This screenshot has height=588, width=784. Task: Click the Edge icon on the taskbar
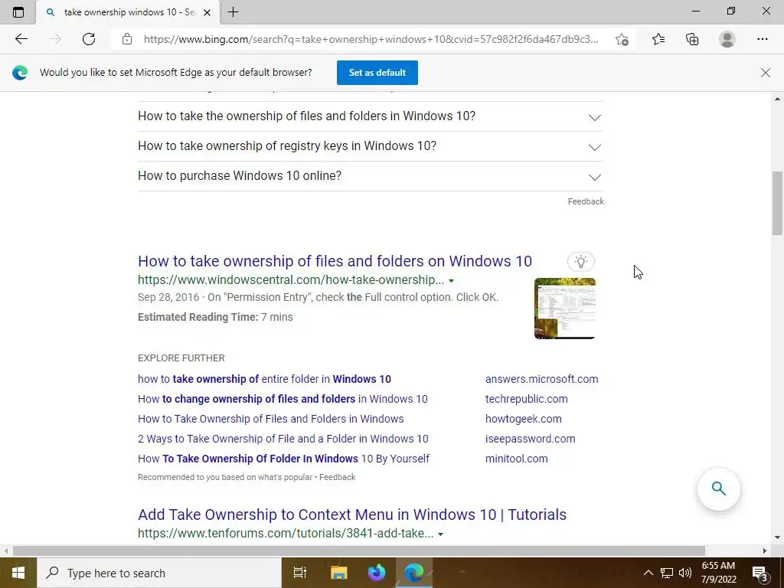414,573
